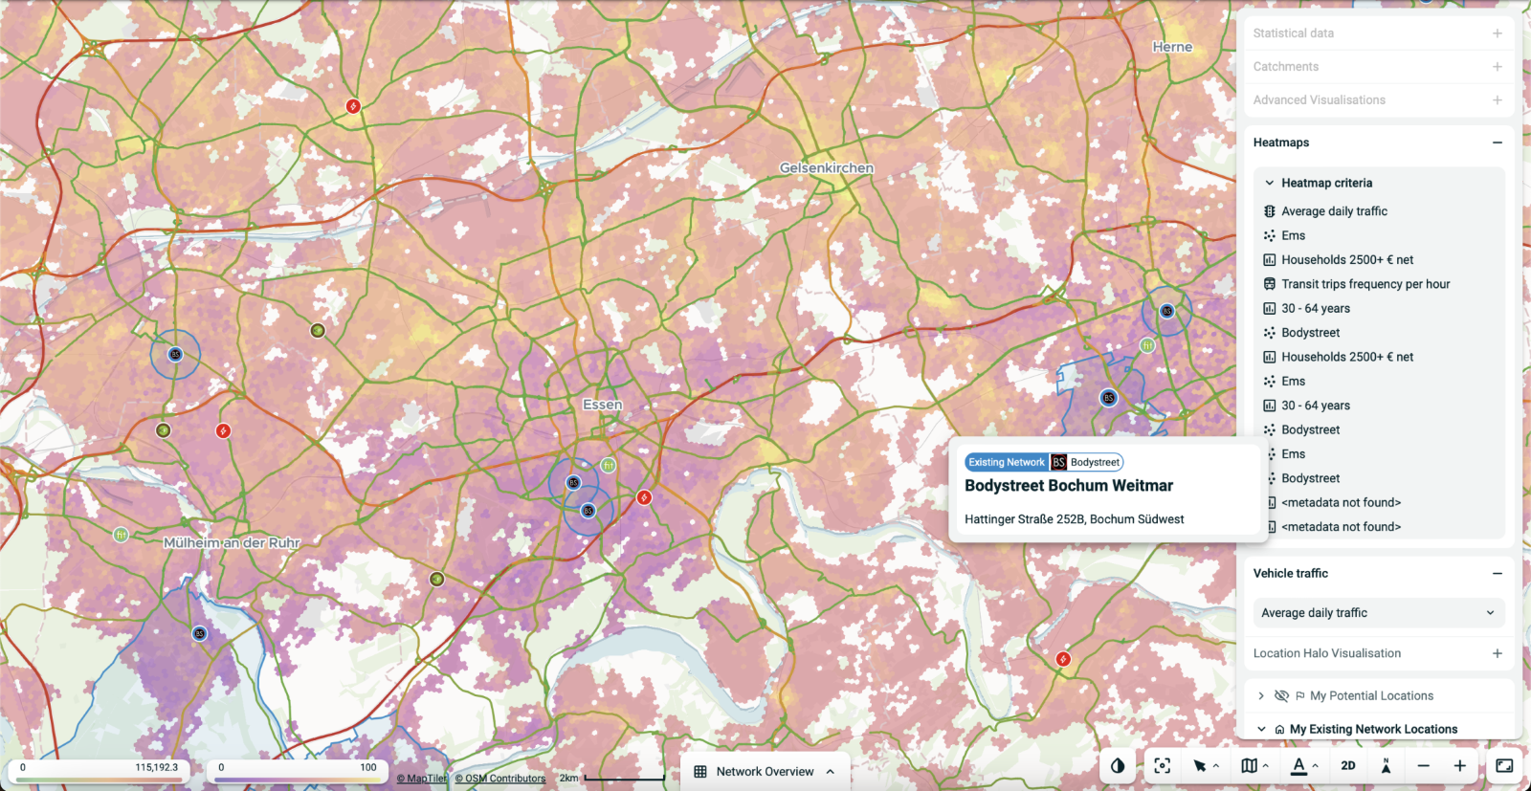Select the first Ems criterion
The height and width of the screenshot is (791, 1531).
click(1294, 236)
